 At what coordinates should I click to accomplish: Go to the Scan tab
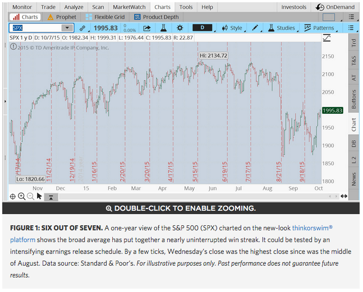point(98,7)
